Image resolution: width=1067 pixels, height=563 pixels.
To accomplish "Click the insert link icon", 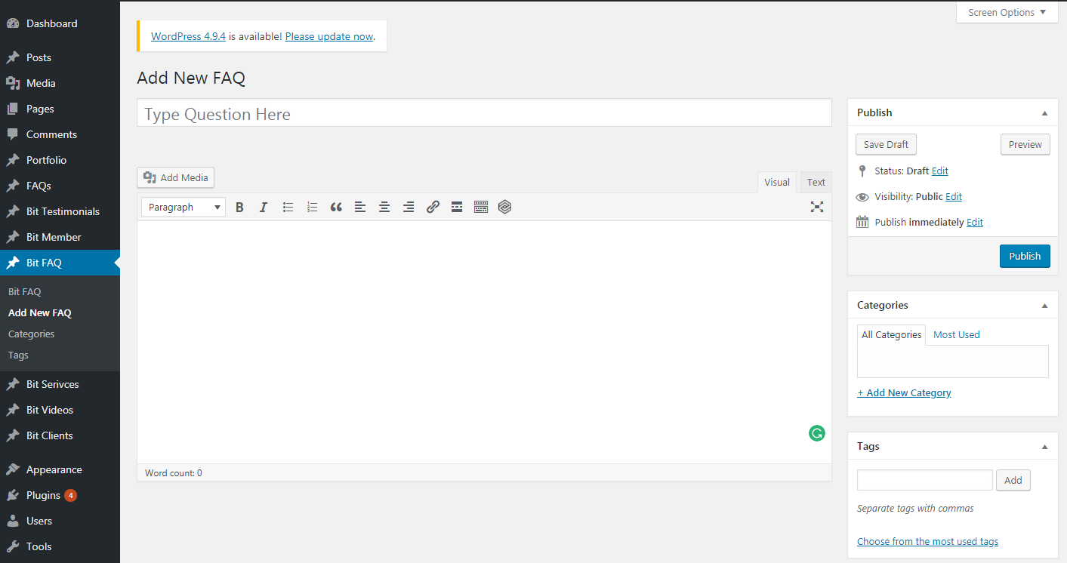I will click(x=433, y=207).
